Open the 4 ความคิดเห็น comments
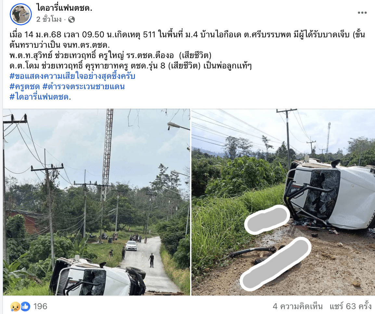This screenshot has height=314, width=375. click(298, 307)
